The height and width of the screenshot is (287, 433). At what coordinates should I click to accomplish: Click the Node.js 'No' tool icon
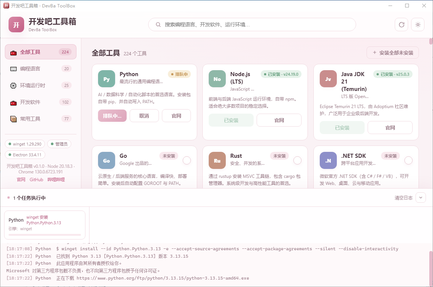click(x=217, y=79)
